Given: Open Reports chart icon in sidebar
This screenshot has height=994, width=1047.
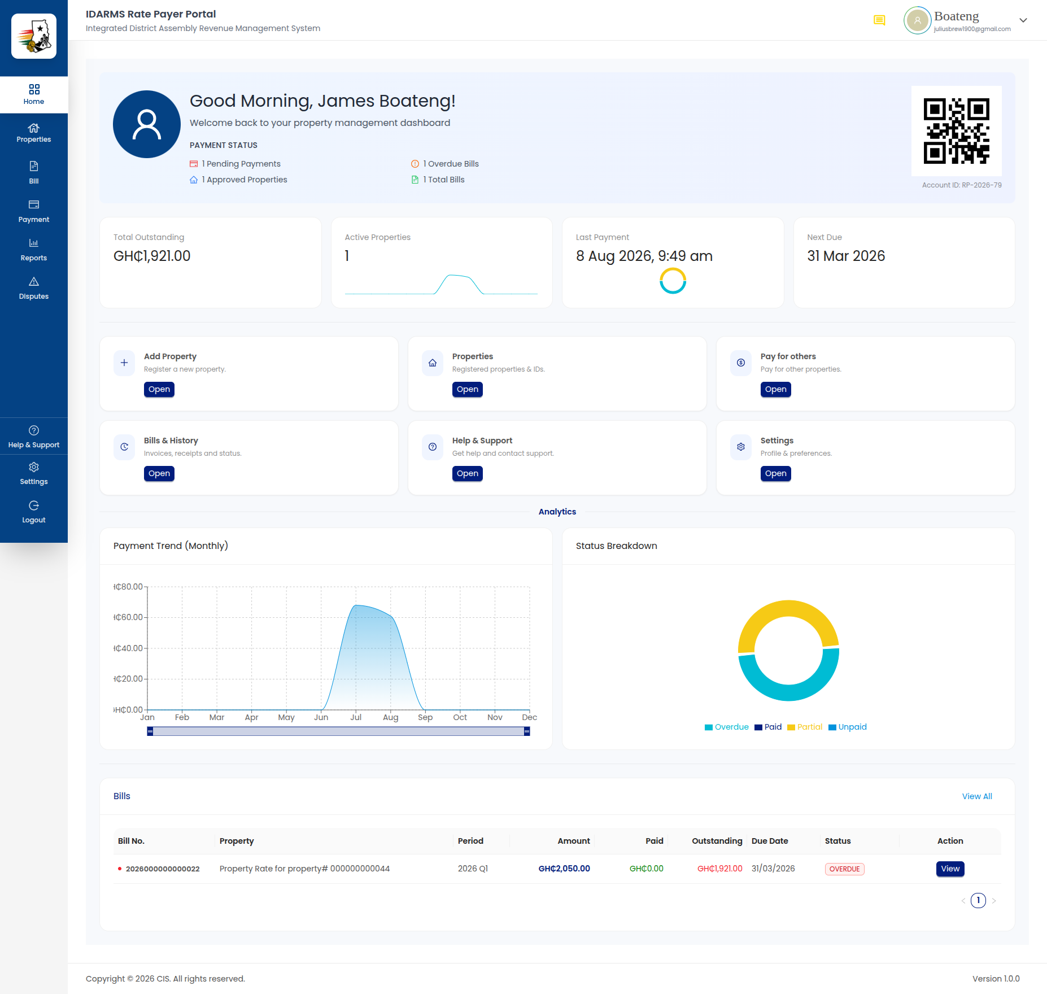Looking at the screenshot, I should tap(34, 243).
